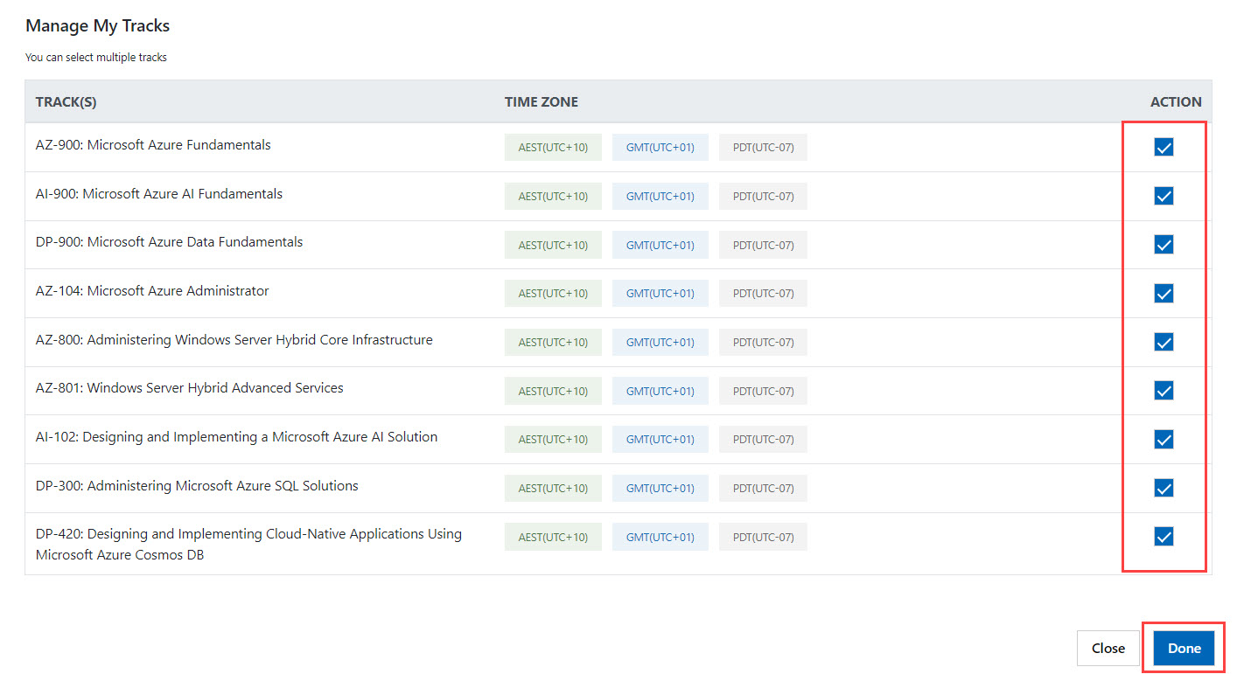Select PDT(UTC-07) for the AZ-800 track
The width and height of the screenshot is (1237, 674).
point(764,342)
